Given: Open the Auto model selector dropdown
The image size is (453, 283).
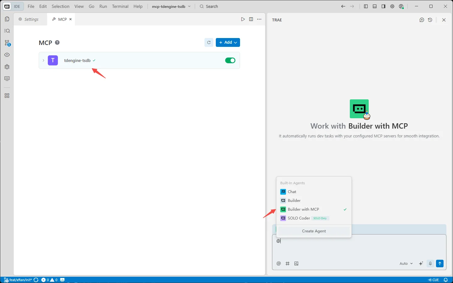Looking at the screenshot, I should tap(406, 264).
